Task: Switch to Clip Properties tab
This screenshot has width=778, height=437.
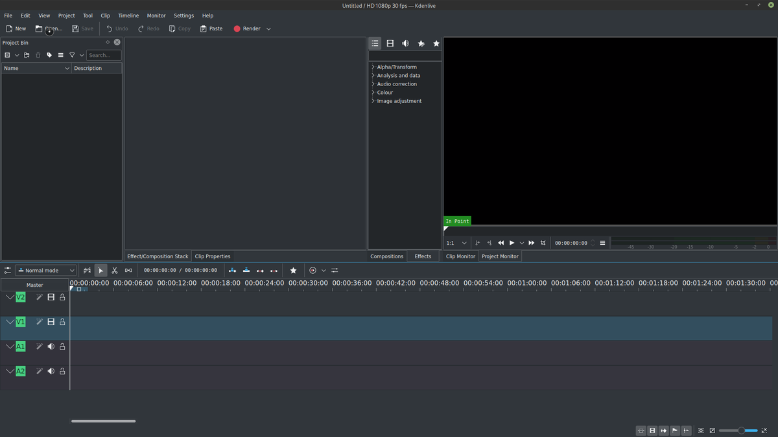Action: coord(213,256)
